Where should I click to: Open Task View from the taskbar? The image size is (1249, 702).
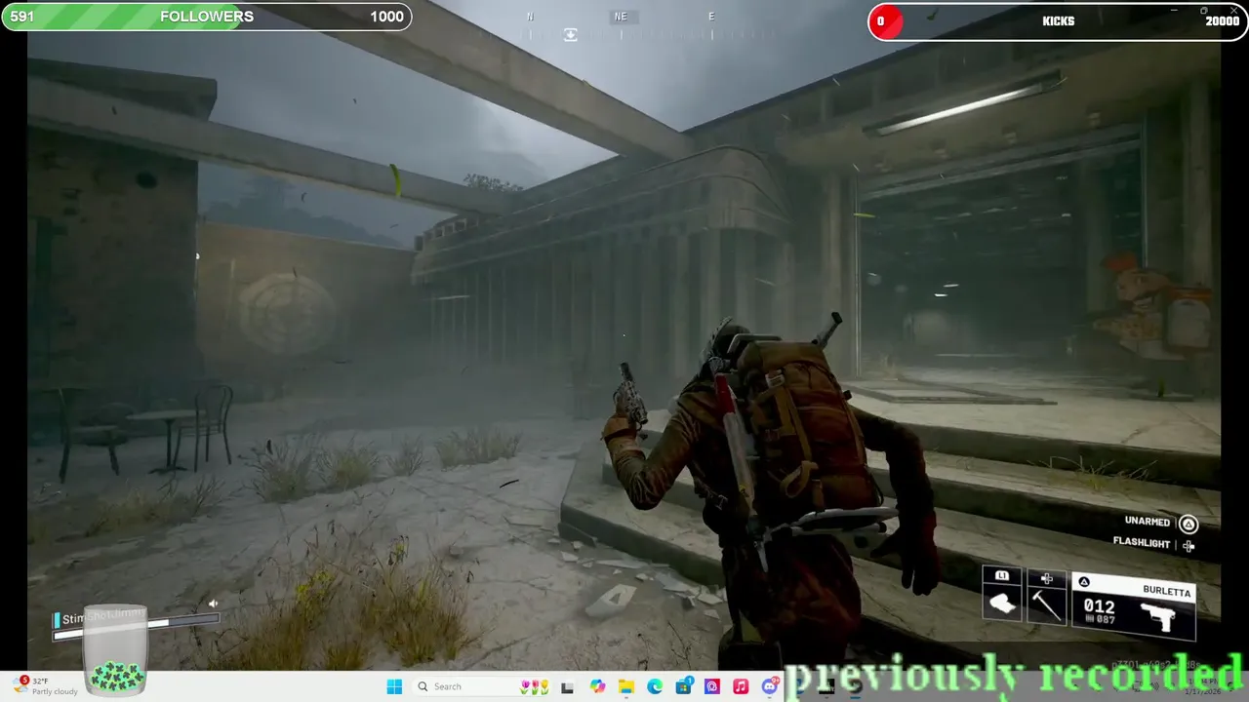(x=567, y=686)
